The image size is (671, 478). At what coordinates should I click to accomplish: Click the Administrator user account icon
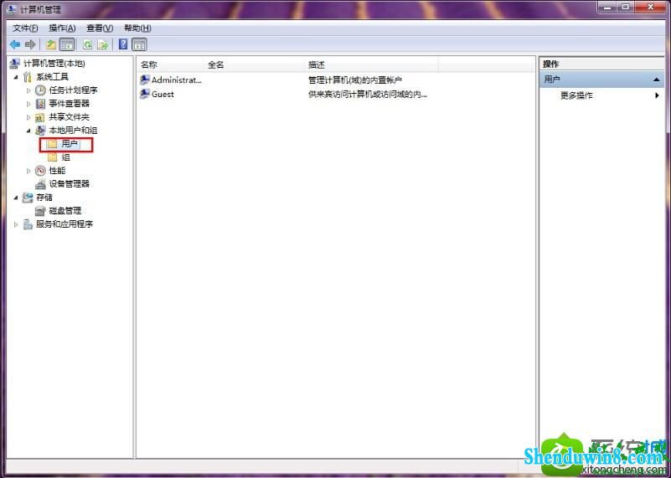(x=145, y=80)
